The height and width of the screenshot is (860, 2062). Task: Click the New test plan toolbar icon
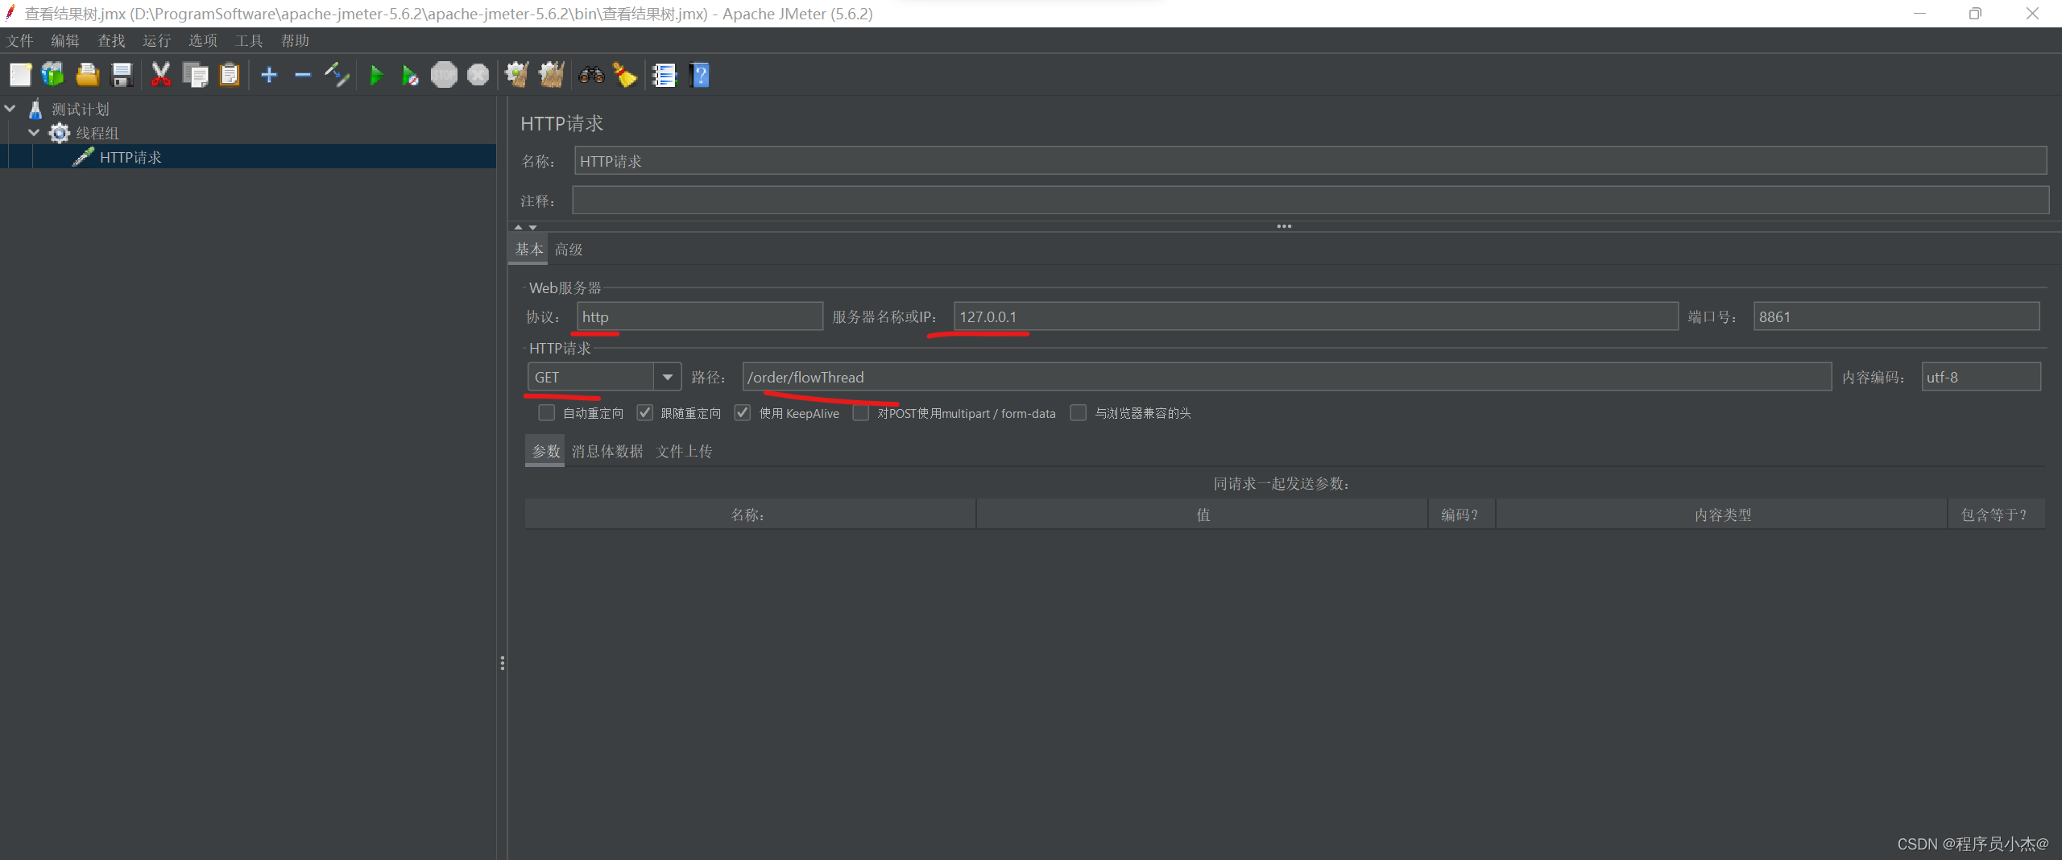(20, 75)
